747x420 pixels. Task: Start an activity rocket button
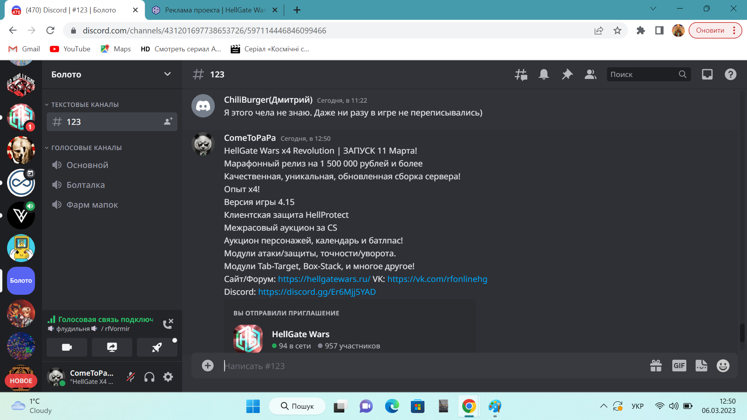(157, 347)
